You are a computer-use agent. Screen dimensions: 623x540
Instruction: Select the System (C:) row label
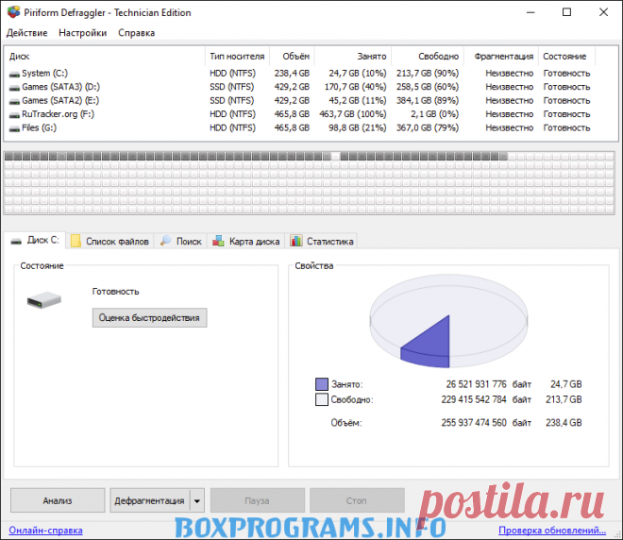click(45, 73)
